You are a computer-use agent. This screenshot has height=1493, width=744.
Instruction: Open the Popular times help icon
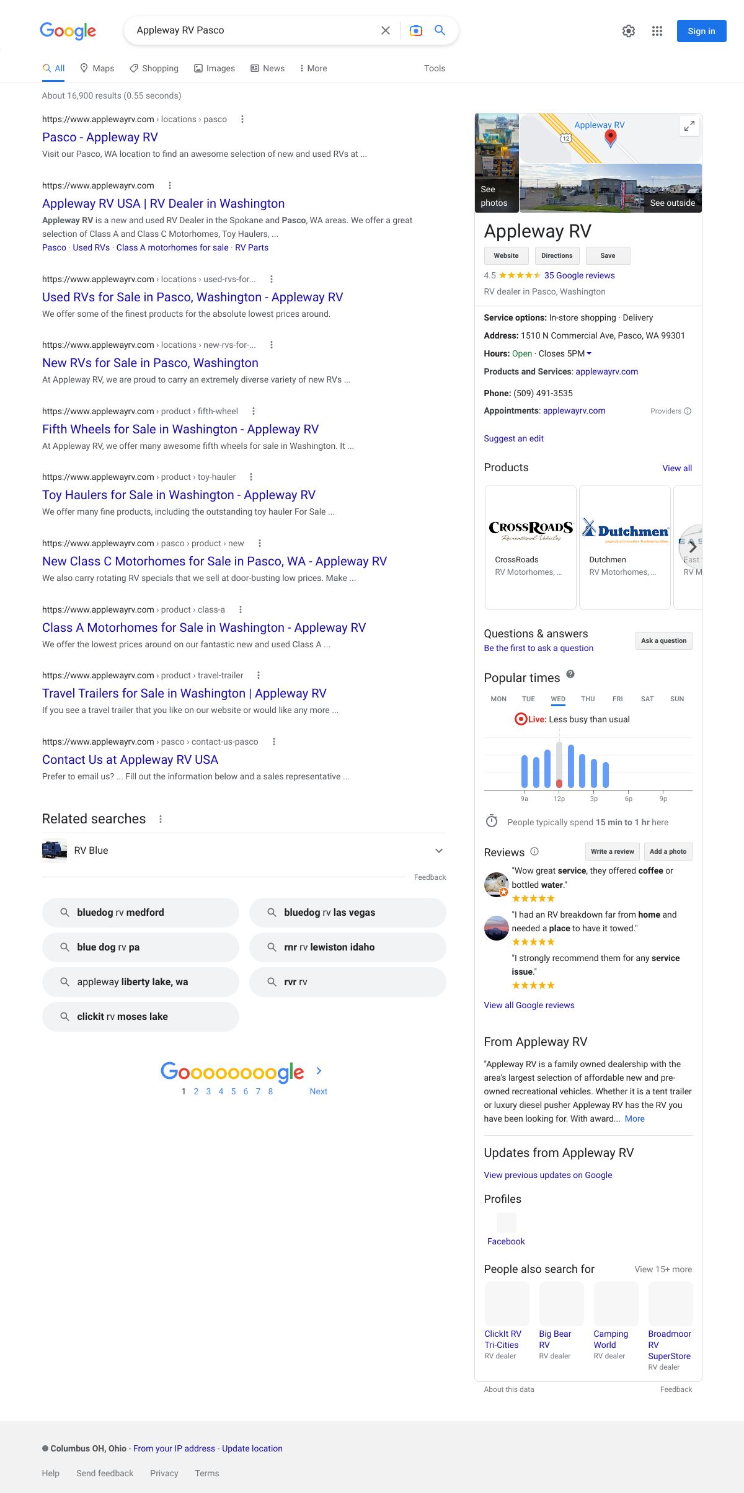point(570,675)
